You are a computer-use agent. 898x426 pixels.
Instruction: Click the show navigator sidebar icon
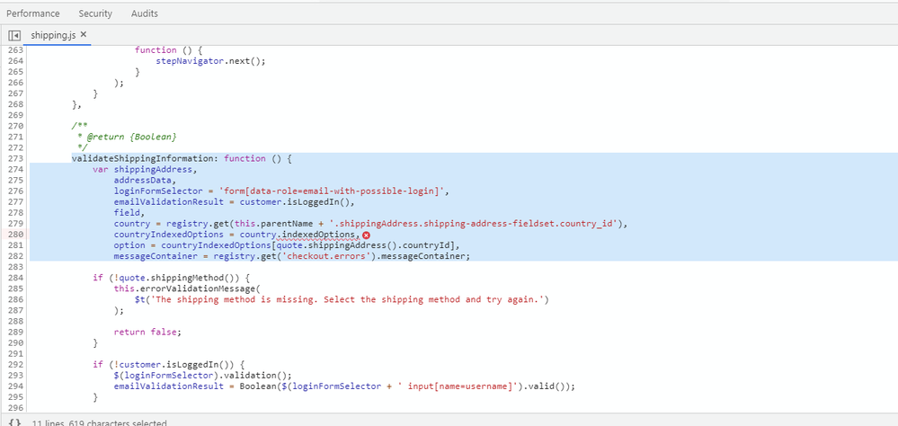[x=13, y=35]
